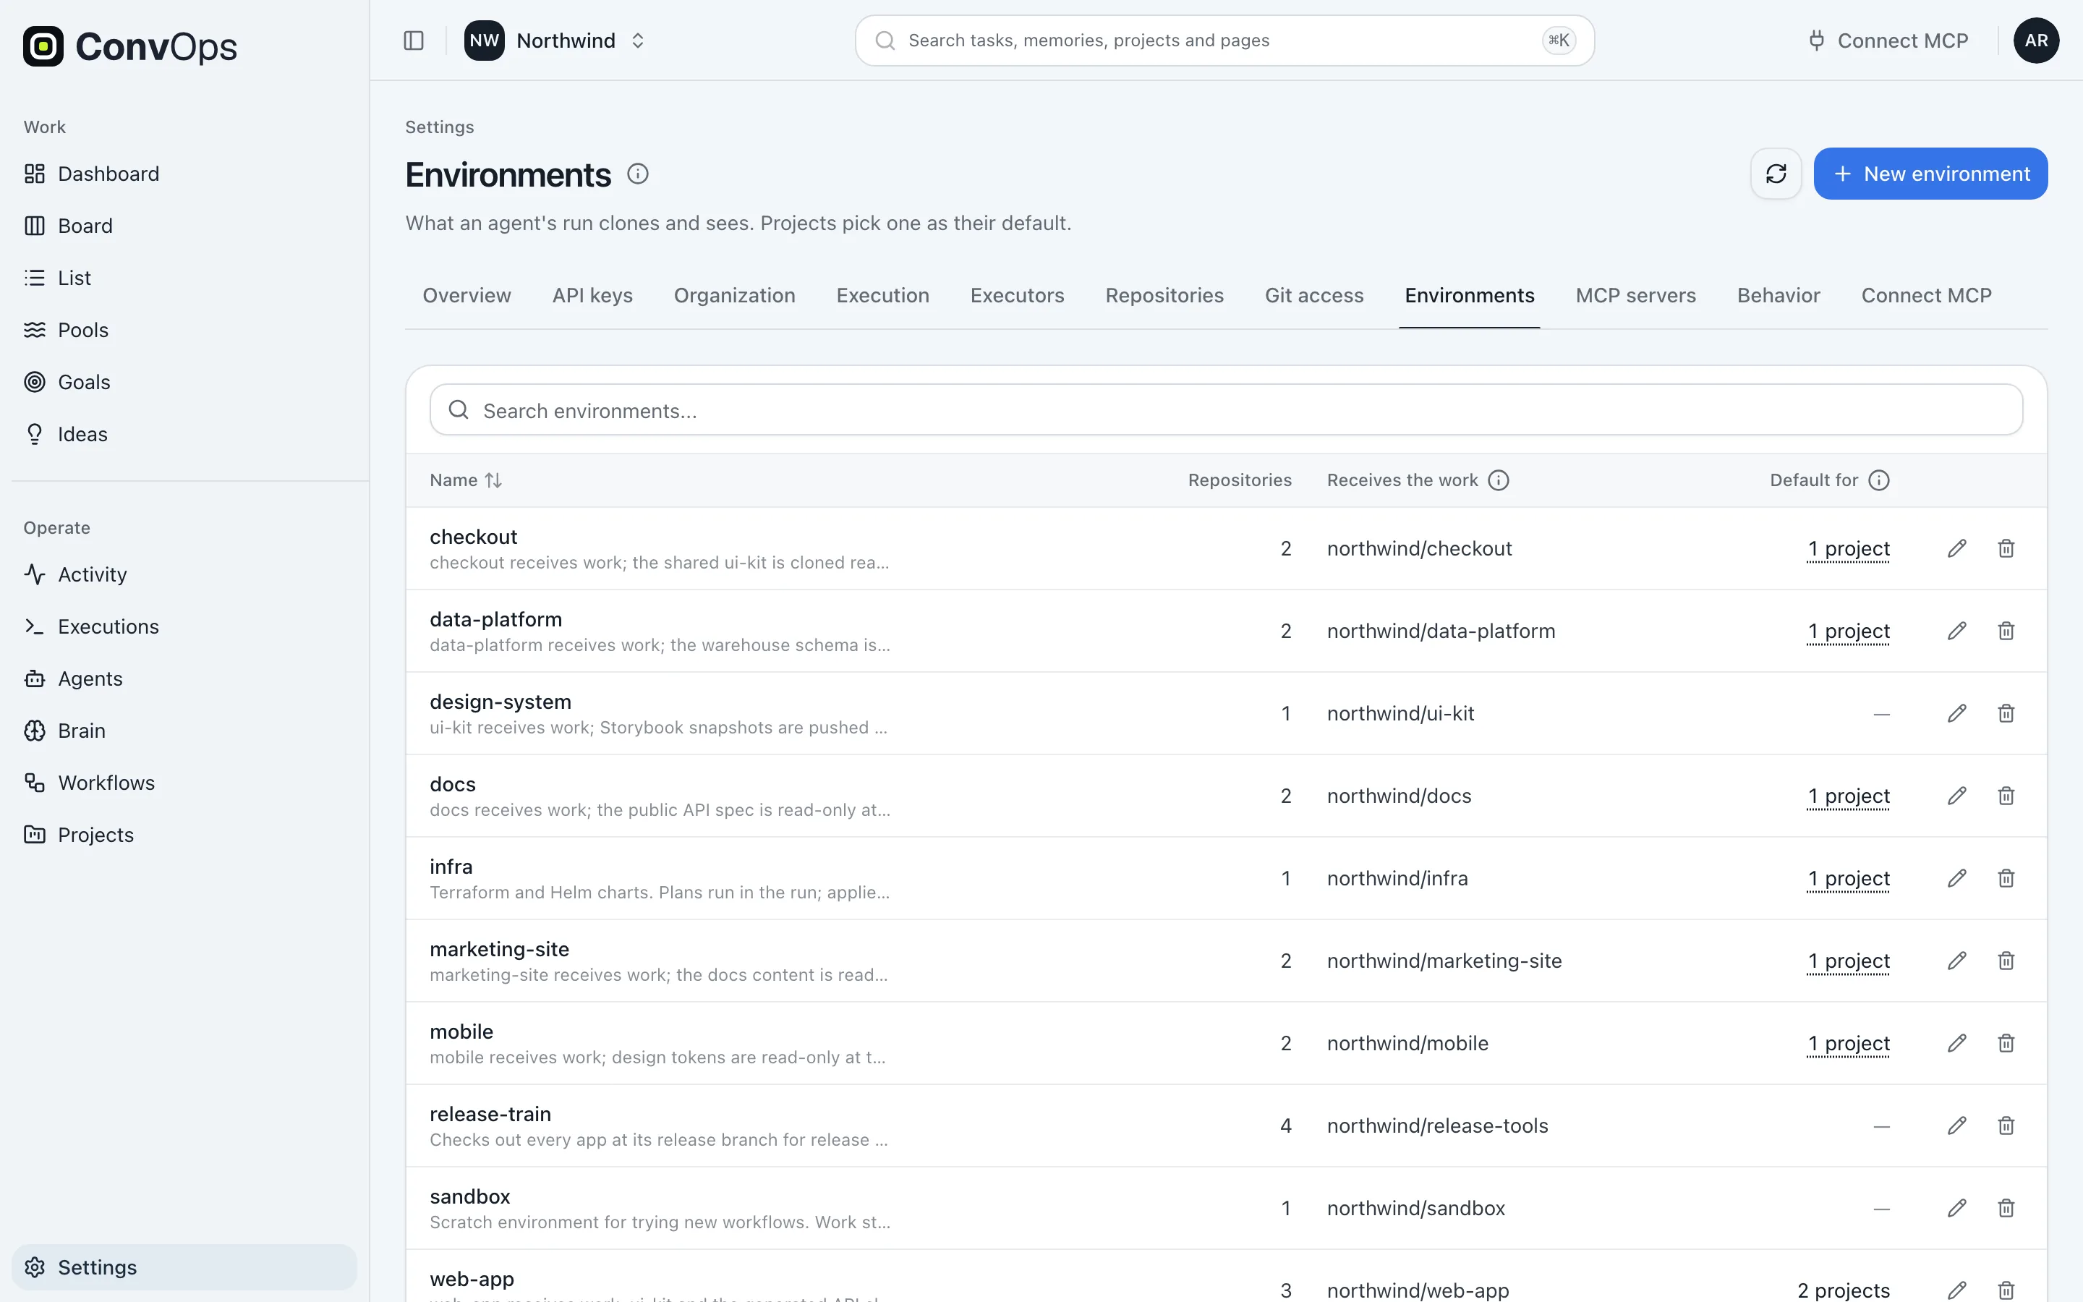Click Connect MCP in the top bar
The height and width of the screenshot is (1302, 2083).
(x=1888, y=41)
